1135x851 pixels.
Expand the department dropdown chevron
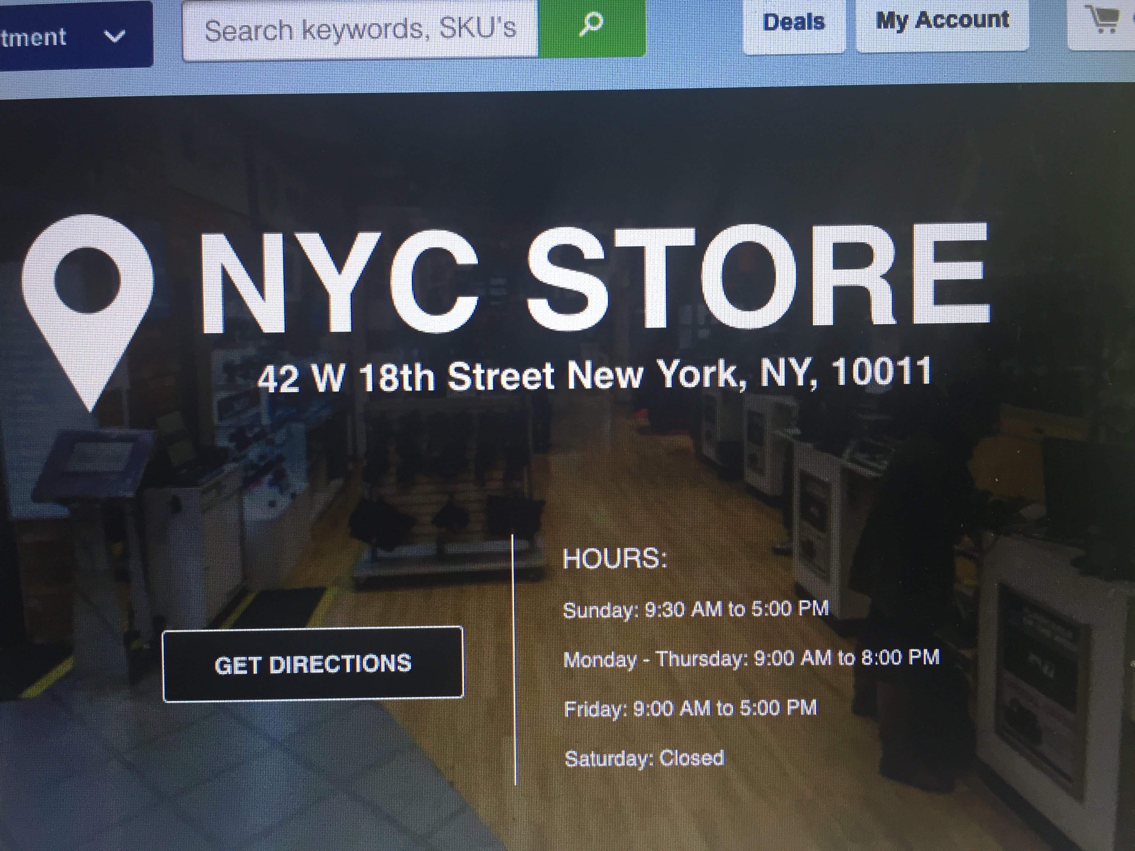click(114, 37)
